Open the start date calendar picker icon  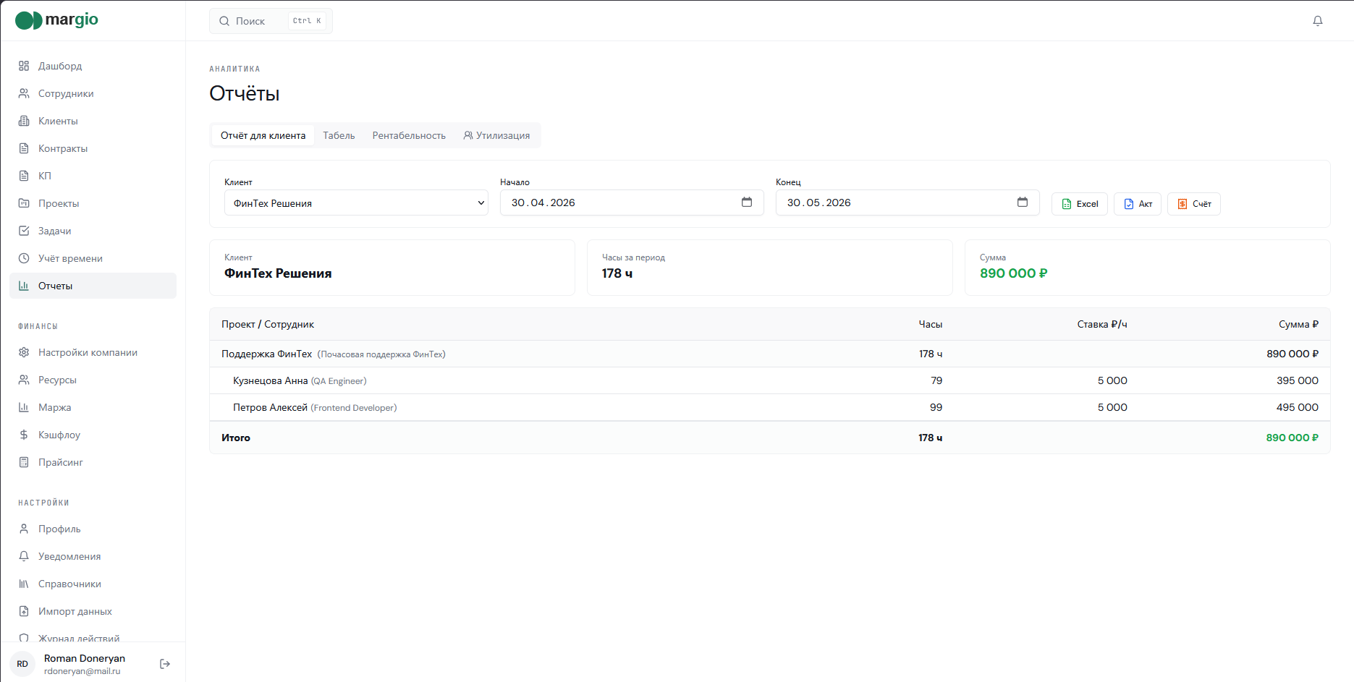[x=747, y=202]
